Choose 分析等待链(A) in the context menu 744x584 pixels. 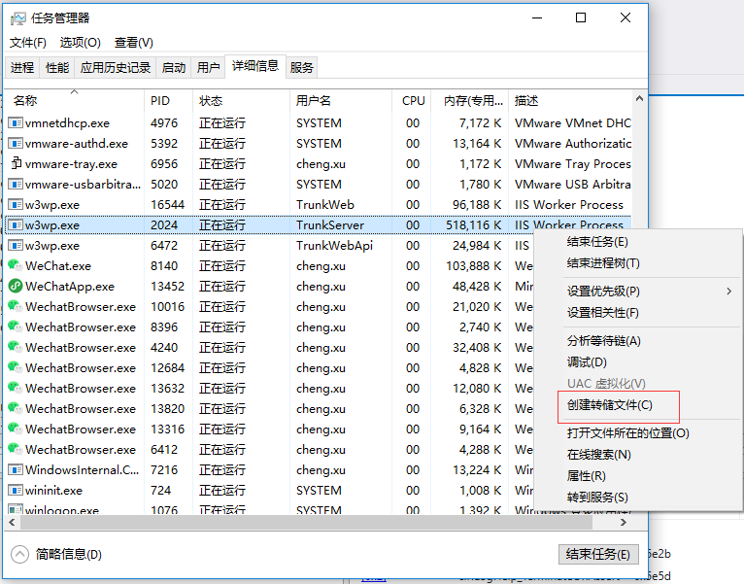coord(603,340)
